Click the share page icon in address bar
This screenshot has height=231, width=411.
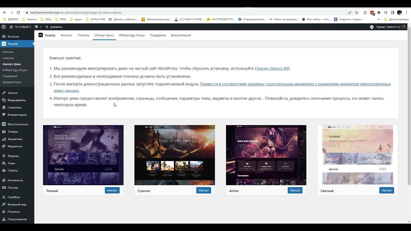350,13
